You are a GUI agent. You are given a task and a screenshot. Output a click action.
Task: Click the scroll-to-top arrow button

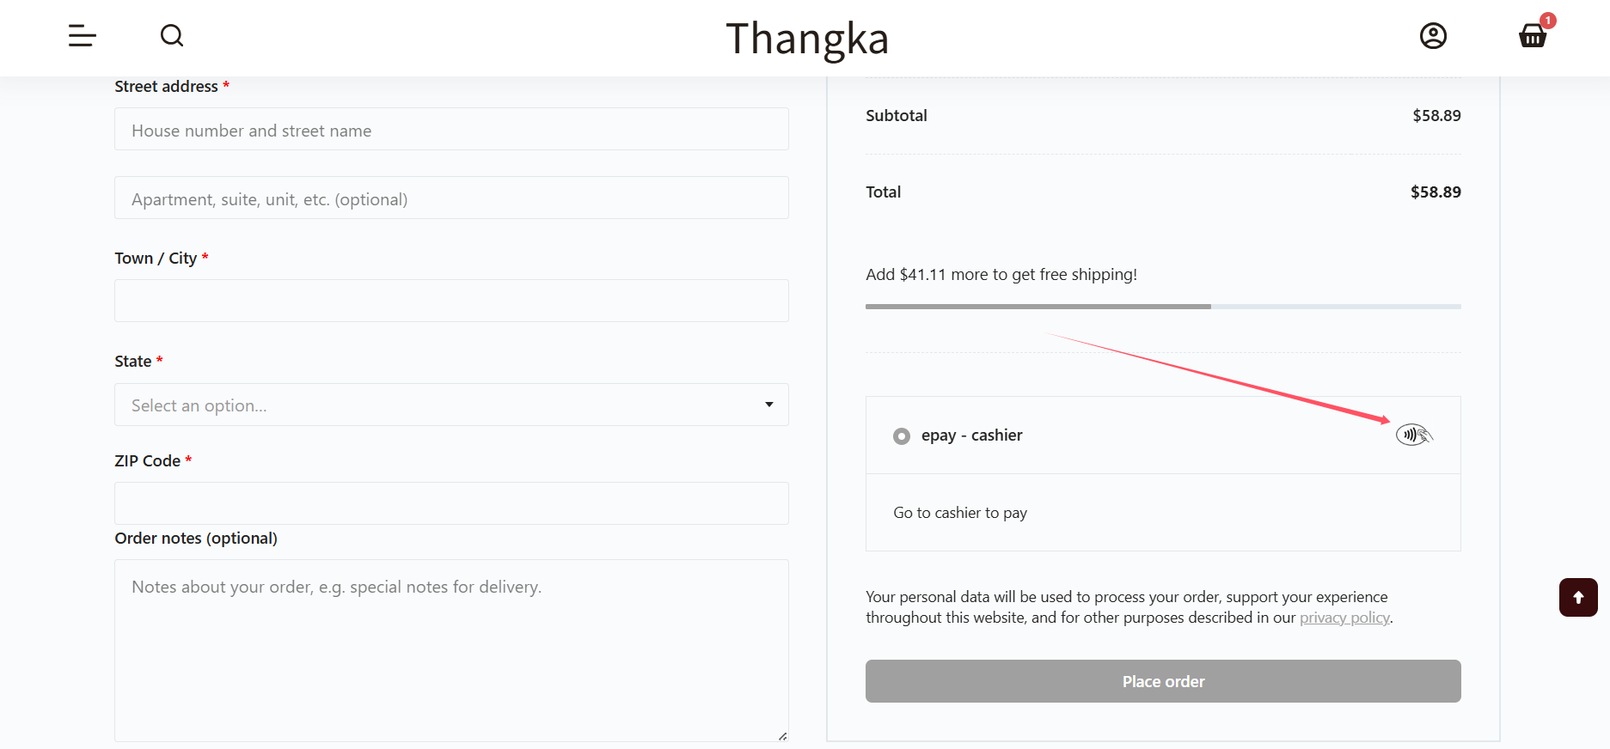tap(1578, 598)
